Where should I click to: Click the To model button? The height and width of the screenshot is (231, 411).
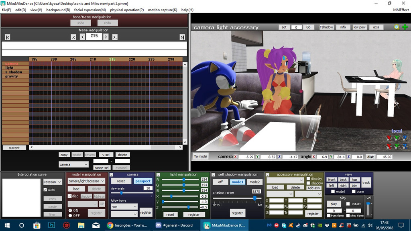pyautogui.click(x=201, y=156)
